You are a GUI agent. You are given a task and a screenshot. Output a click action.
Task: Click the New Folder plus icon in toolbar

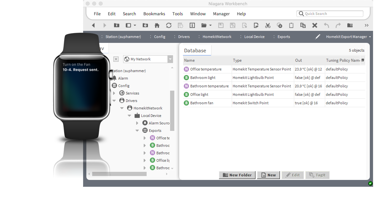350,25
